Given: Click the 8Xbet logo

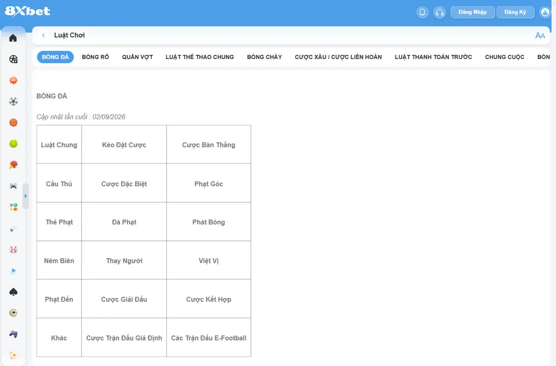Looking at the screenshot, I should (28, 11).
